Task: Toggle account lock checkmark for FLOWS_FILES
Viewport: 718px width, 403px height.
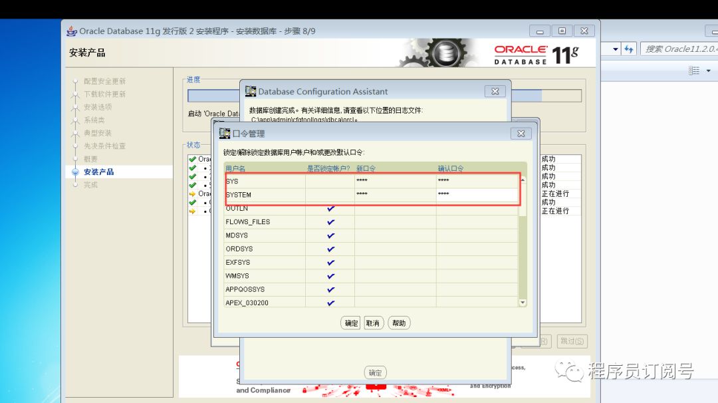Action: tap(330, 222)
